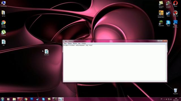Click the taskbar clock and date
181x101 pixels.
(176, 99)
